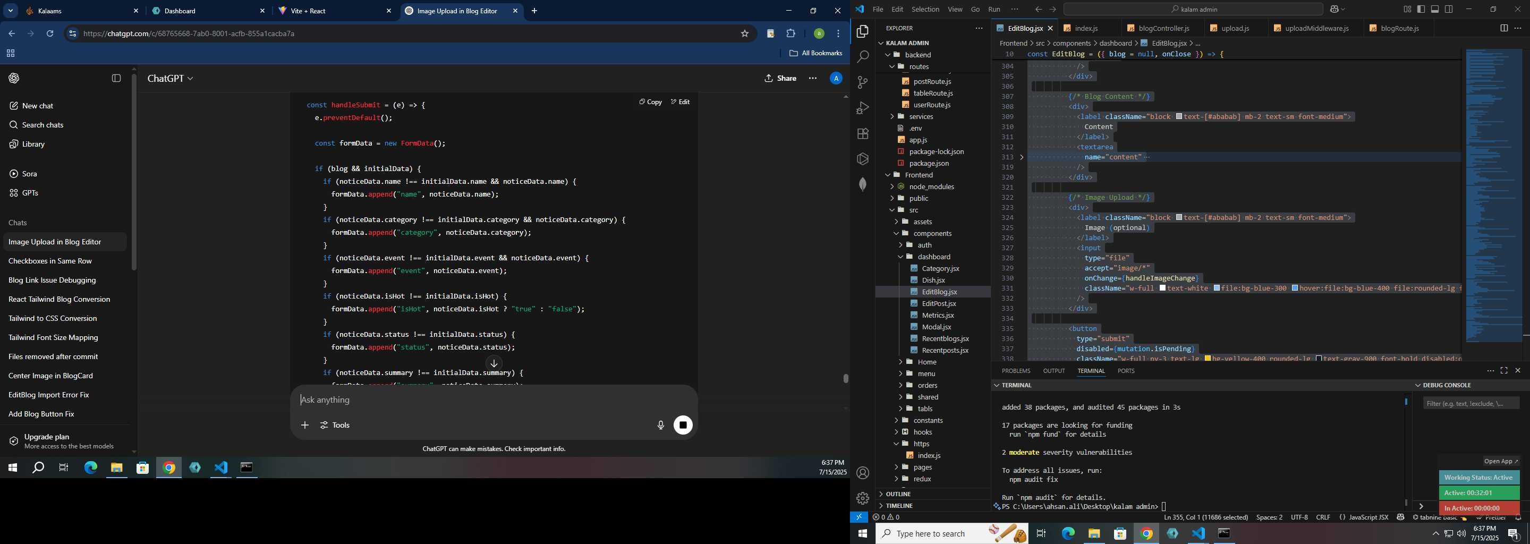This screenshot has width=1530, height=544.
Task: Copy the code block in ChatGPT
Action: point(650,102)
